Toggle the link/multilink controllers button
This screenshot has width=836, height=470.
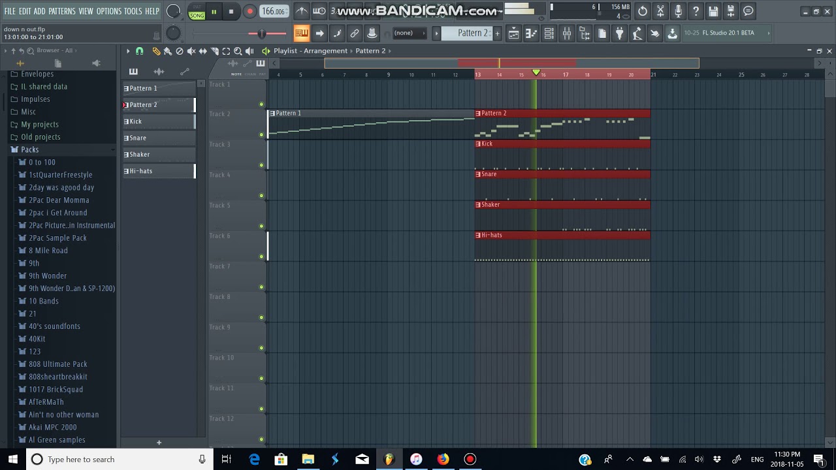coord(355,33)
